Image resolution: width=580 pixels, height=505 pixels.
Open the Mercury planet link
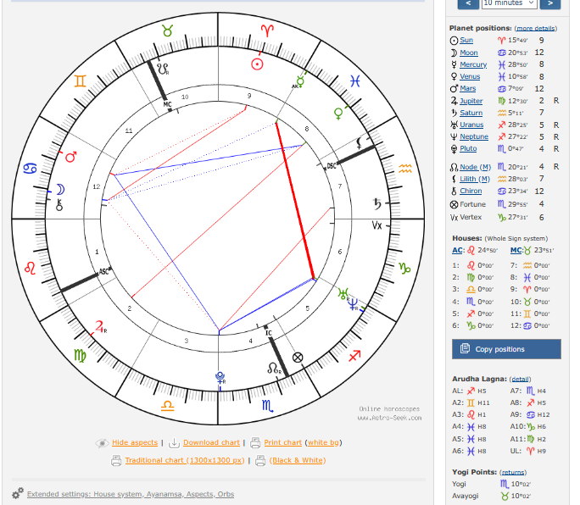click(473, 64)
